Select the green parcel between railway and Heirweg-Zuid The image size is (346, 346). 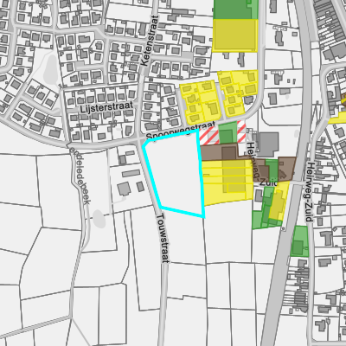point(299,241)
